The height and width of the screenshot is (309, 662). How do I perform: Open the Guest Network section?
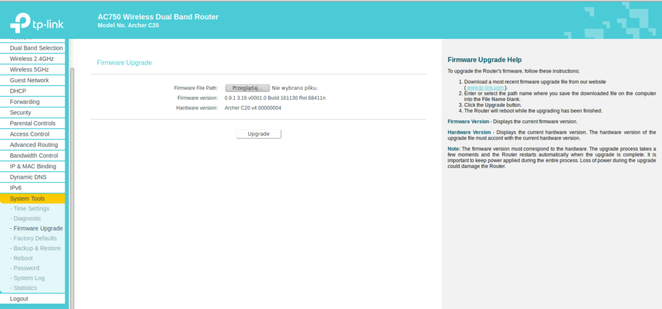tap(29, 80)
